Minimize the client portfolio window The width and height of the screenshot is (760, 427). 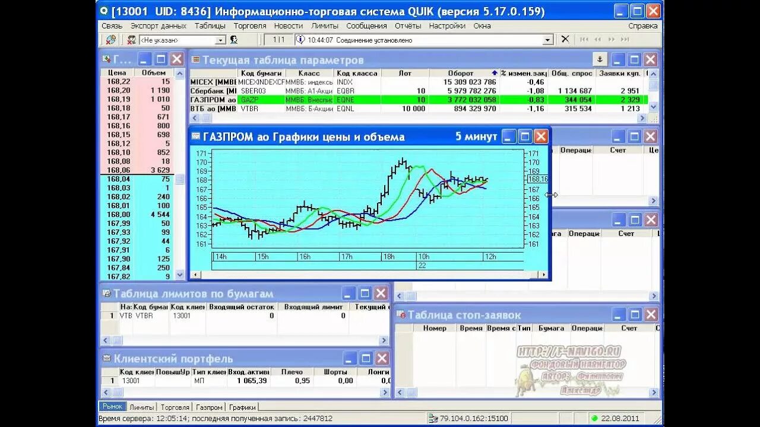coord(350,358)
